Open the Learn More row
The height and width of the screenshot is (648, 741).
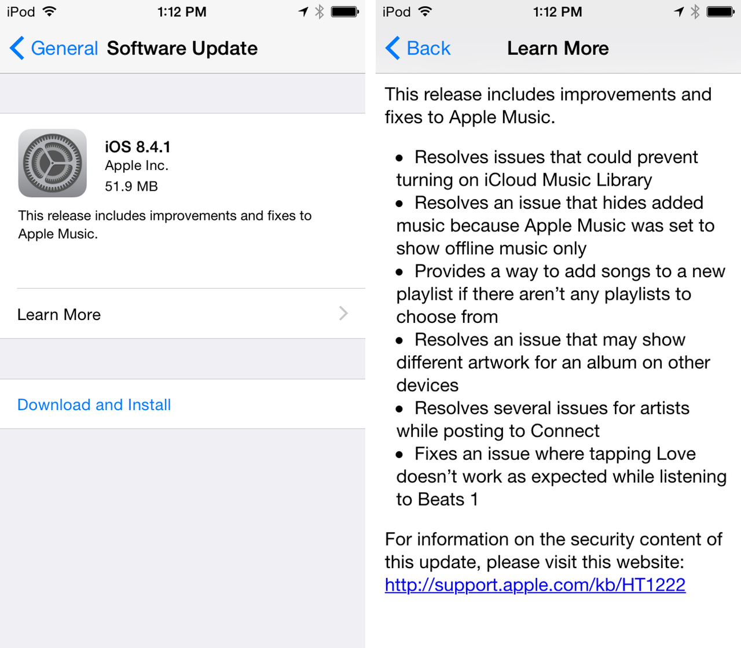click(x=182, y=314)
